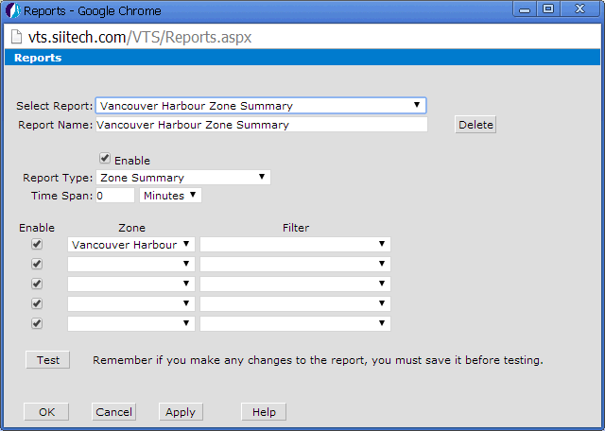
Task: Click the Time Span number field
Action: click(x=114, y=196)
